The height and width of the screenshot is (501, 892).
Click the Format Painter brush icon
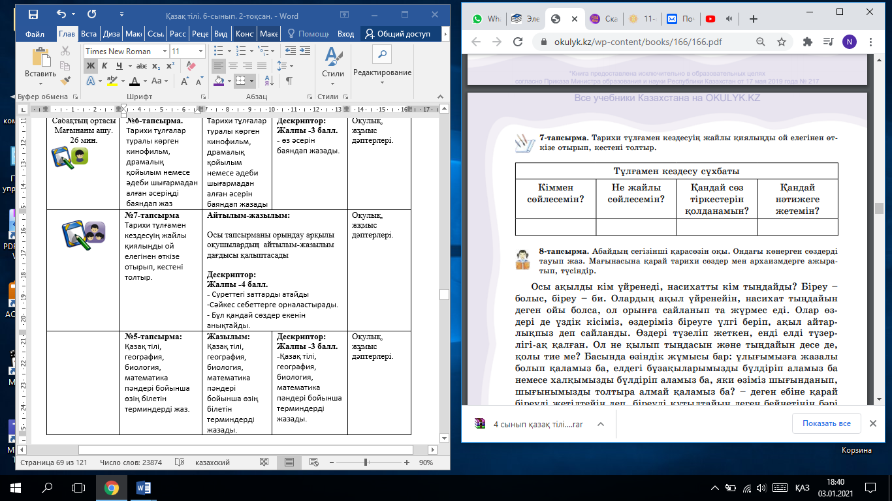coord(65,81)
